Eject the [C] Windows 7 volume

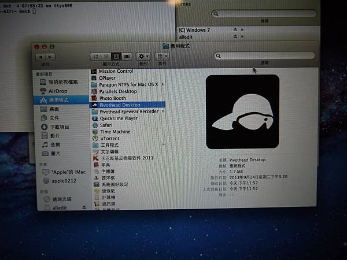click(235, 29)
